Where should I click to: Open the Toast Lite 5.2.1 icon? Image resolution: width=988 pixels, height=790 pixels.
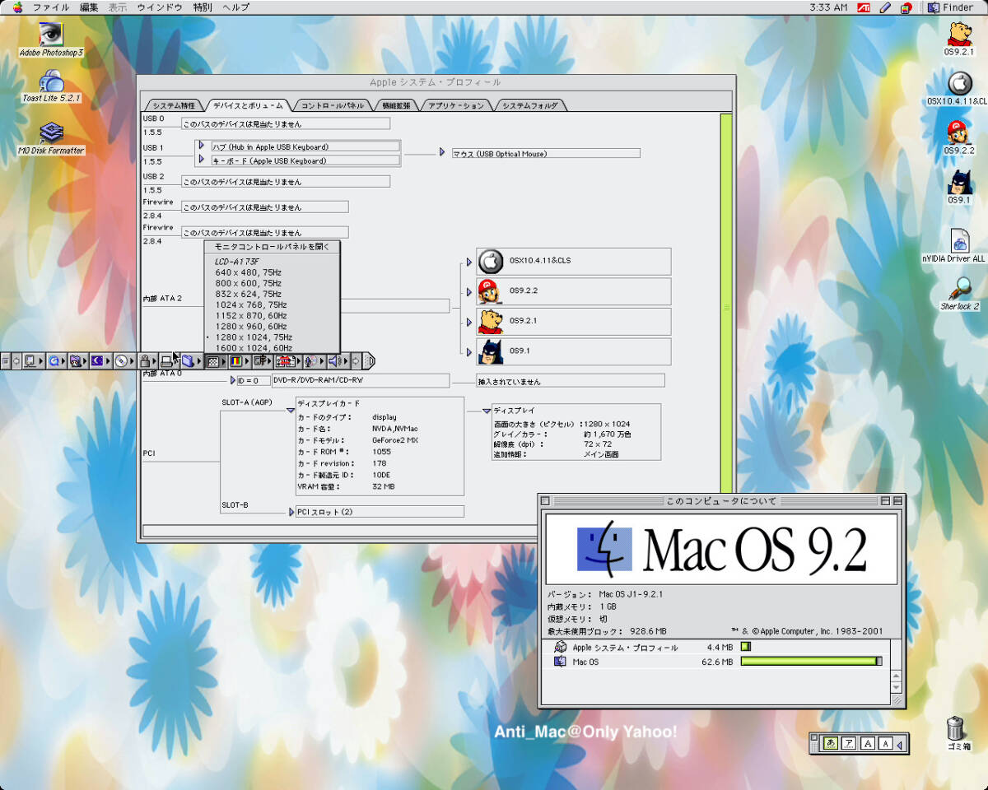[51, 81]
